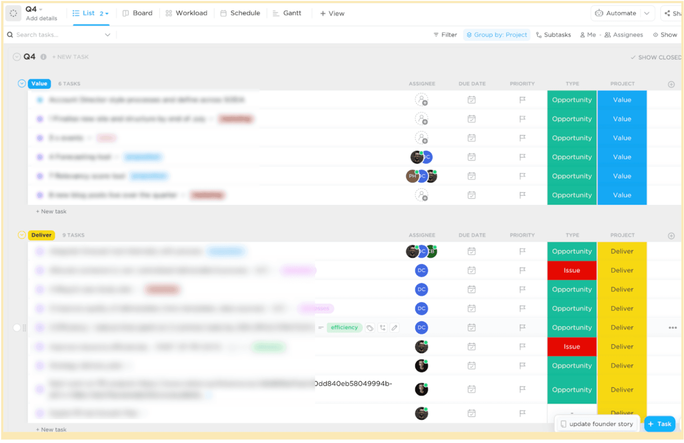The image size is (684, 443).
Task: Add a column in the Value group
Action: tap(671, 84)
